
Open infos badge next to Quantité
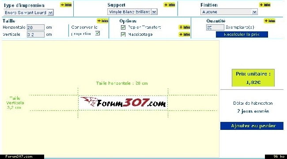tap(270, 21)
